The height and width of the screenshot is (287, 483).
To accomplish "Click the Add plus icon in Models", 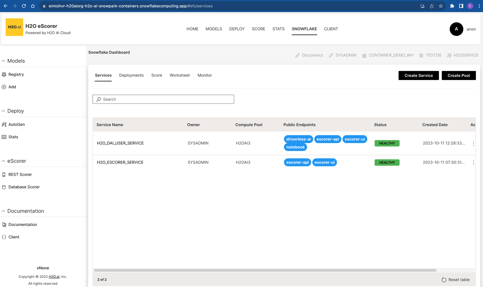I will 4,87.
